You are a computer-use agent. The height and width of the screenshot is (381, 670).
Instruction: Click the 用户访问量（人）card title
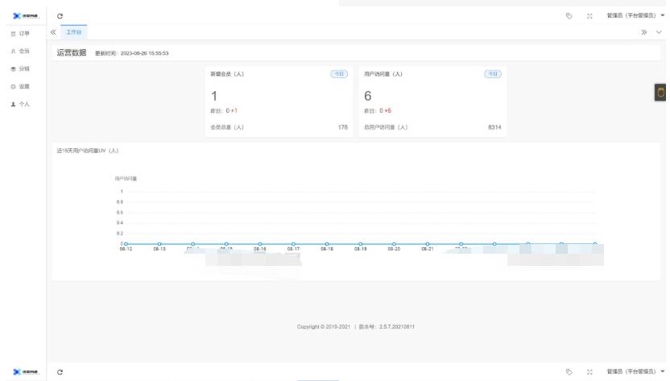(383, 74)
